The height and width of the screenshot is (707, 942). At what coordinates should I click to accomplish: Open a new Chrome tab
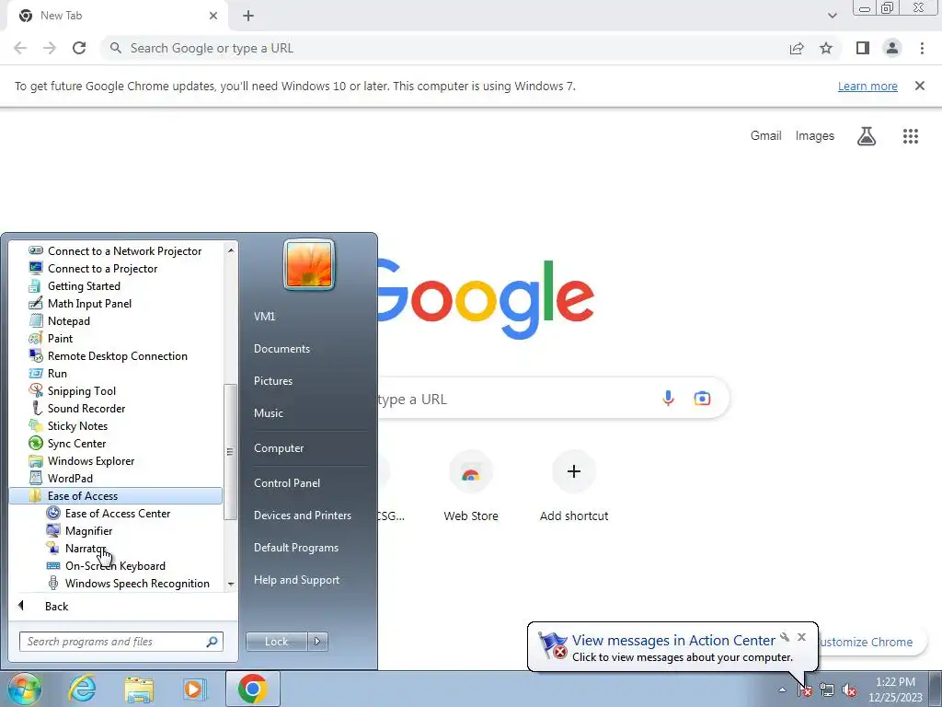pyautogui.click(x=248, y=17)
